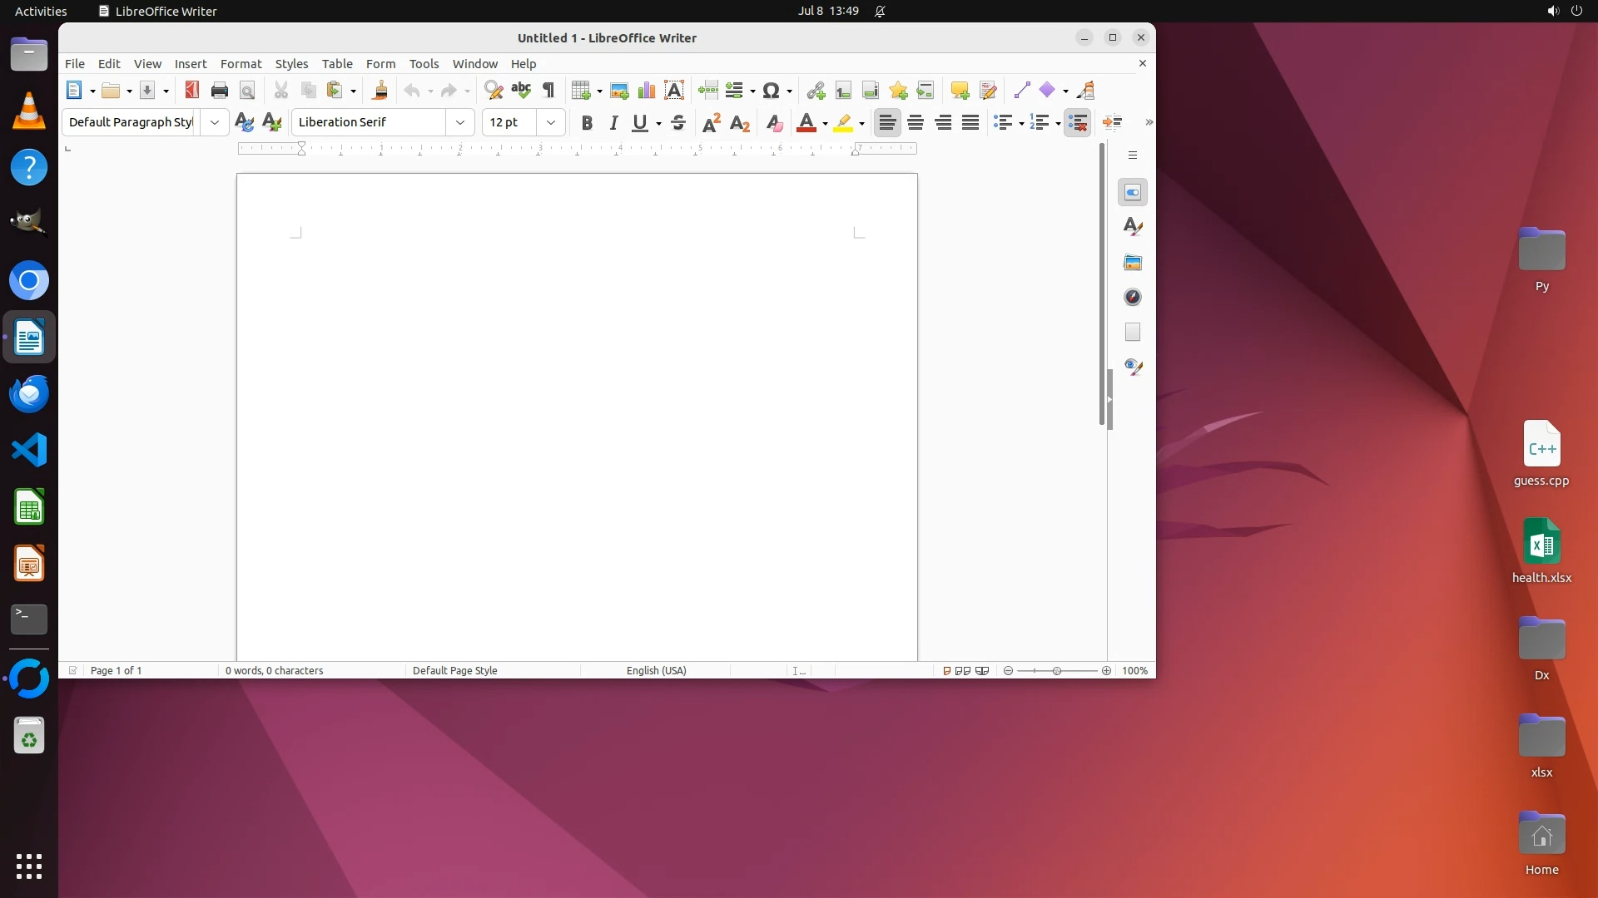
Task: Open the sidebar Gallery panel icon
Action: [1133, 263]
